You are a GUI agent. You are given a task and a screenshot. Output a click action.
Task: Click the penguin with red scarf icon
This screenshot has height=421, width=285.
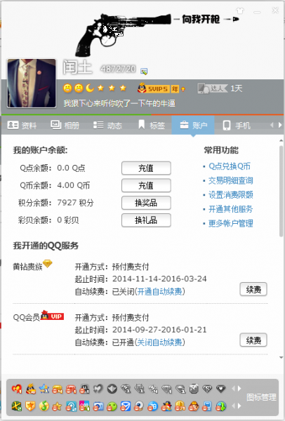(166, 406)
